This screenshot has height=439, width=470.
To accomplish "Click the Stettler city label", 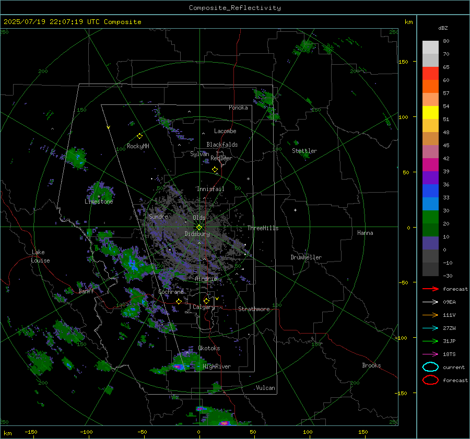I will (x=304, y=151).
